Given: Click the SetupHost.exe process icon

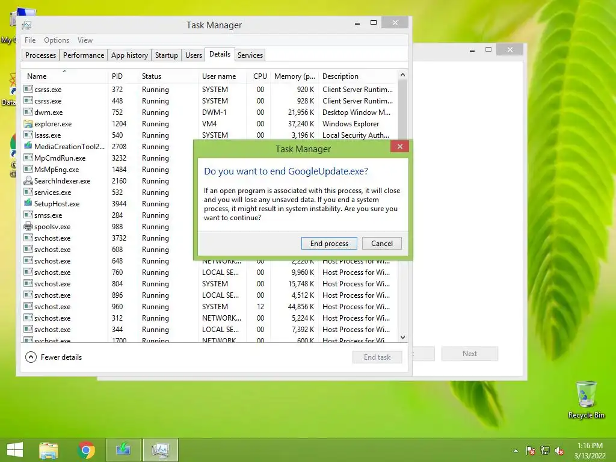Looking at the screenshot, I should 28,203.
